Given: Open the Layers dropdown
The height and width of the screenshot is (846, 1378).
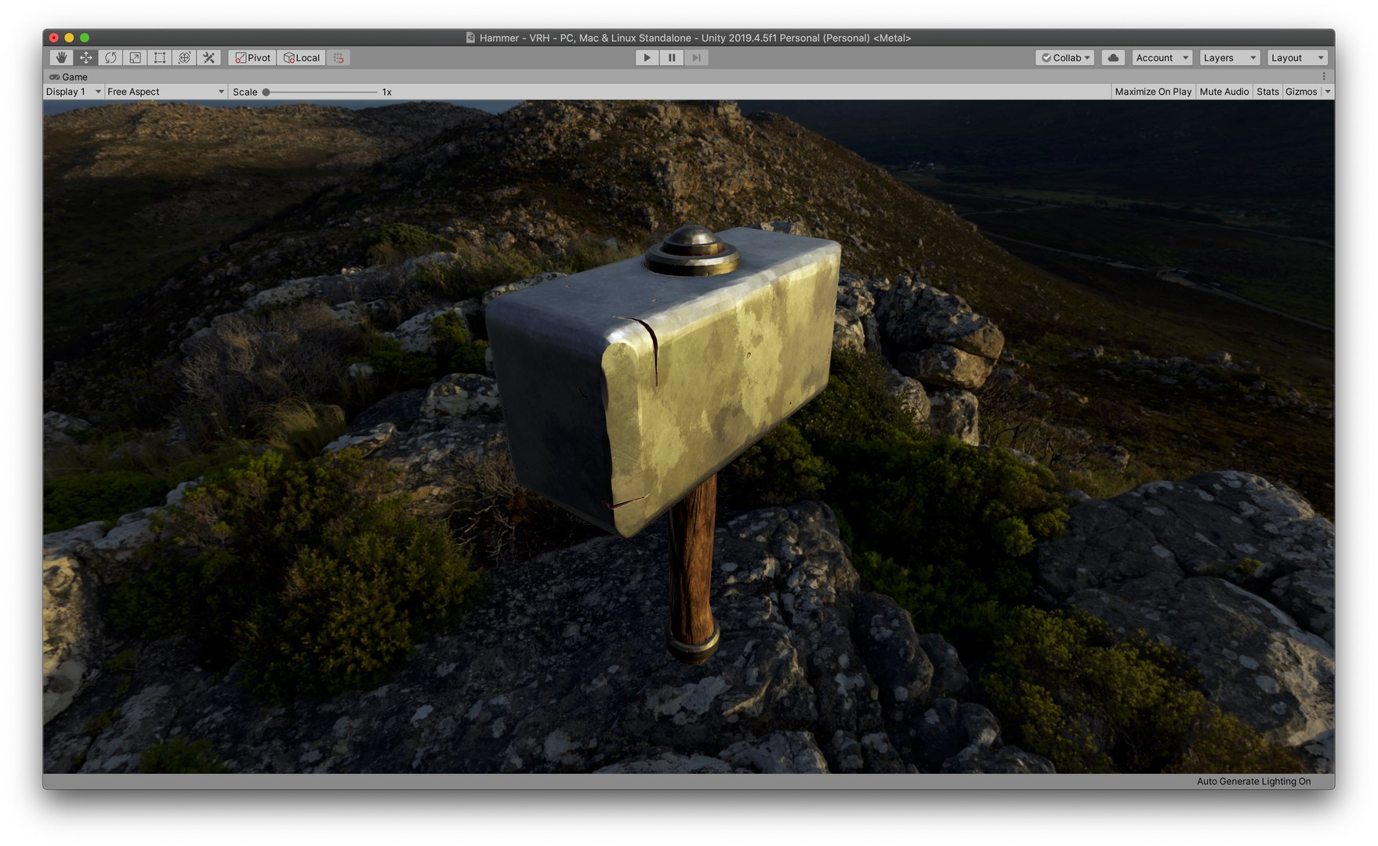Looking at the screenshot, I should (1230, 58).
